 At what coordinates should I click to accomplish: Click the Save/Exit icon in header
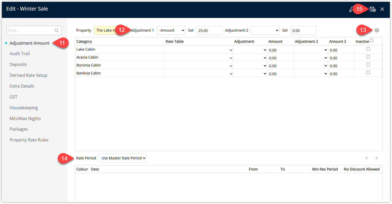pyautogui.click(x=372, y=9)
